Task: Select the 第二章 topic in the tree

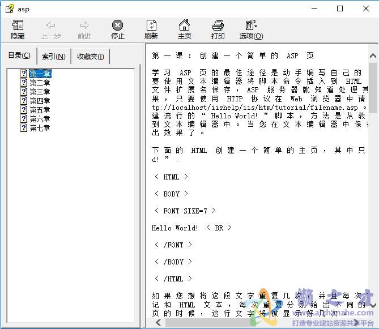Action: tap(40, 83)
